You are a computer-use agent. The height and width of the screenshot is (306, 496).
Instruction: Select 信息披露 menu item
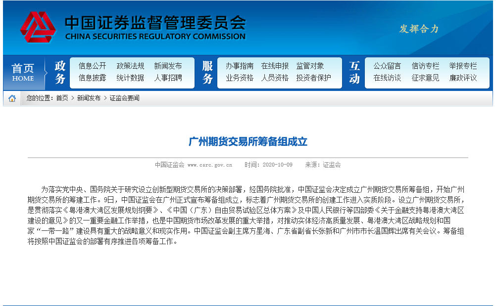pos(93,78)
